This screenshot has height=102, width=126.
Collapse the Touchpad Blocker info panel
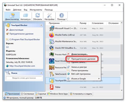click(41, 25)
